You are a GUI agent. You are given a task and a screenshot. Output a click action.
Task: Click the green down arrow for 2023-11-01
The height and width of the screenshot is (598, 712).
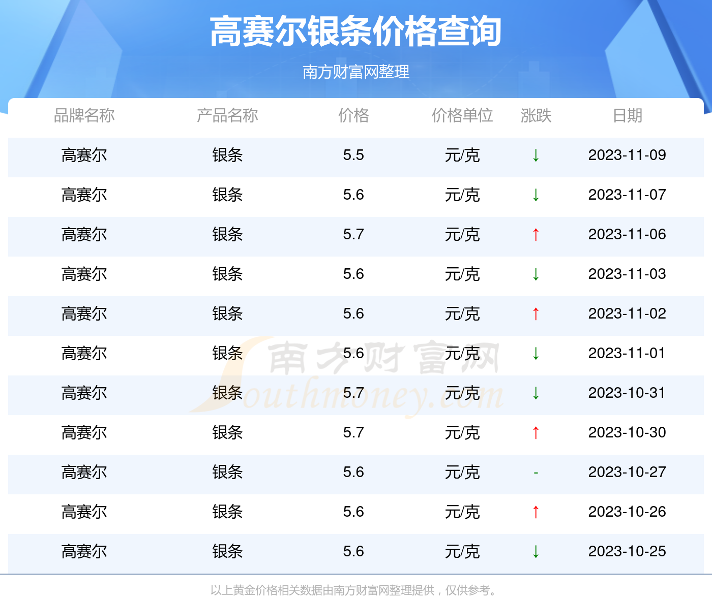click(536, 354)
